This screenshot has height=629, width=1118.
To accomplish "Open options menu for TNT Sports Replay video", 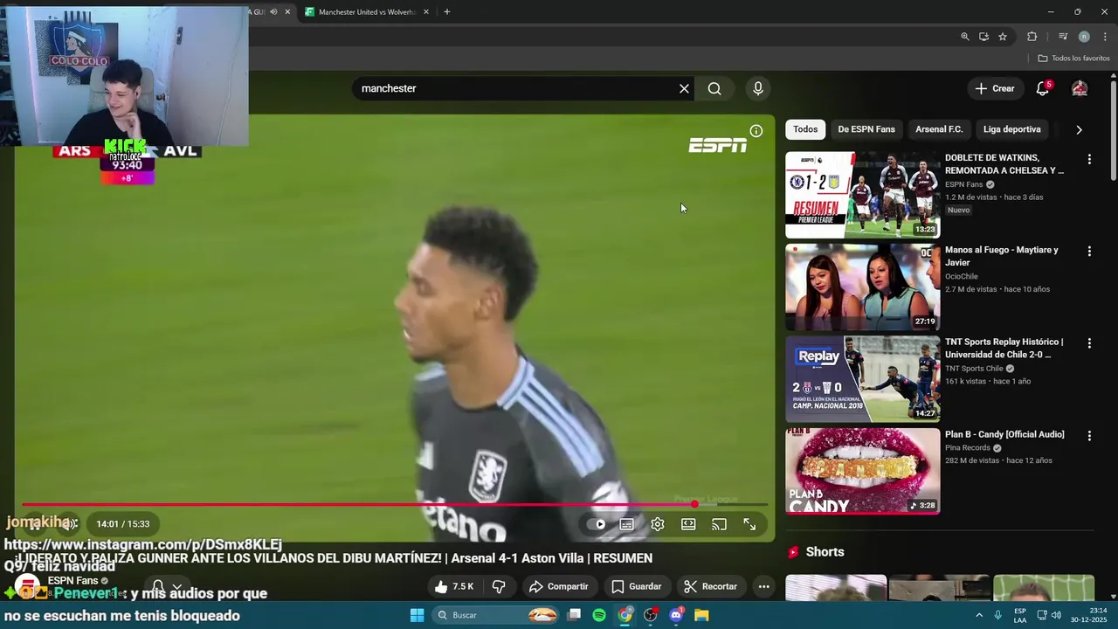I will 1089,343.
